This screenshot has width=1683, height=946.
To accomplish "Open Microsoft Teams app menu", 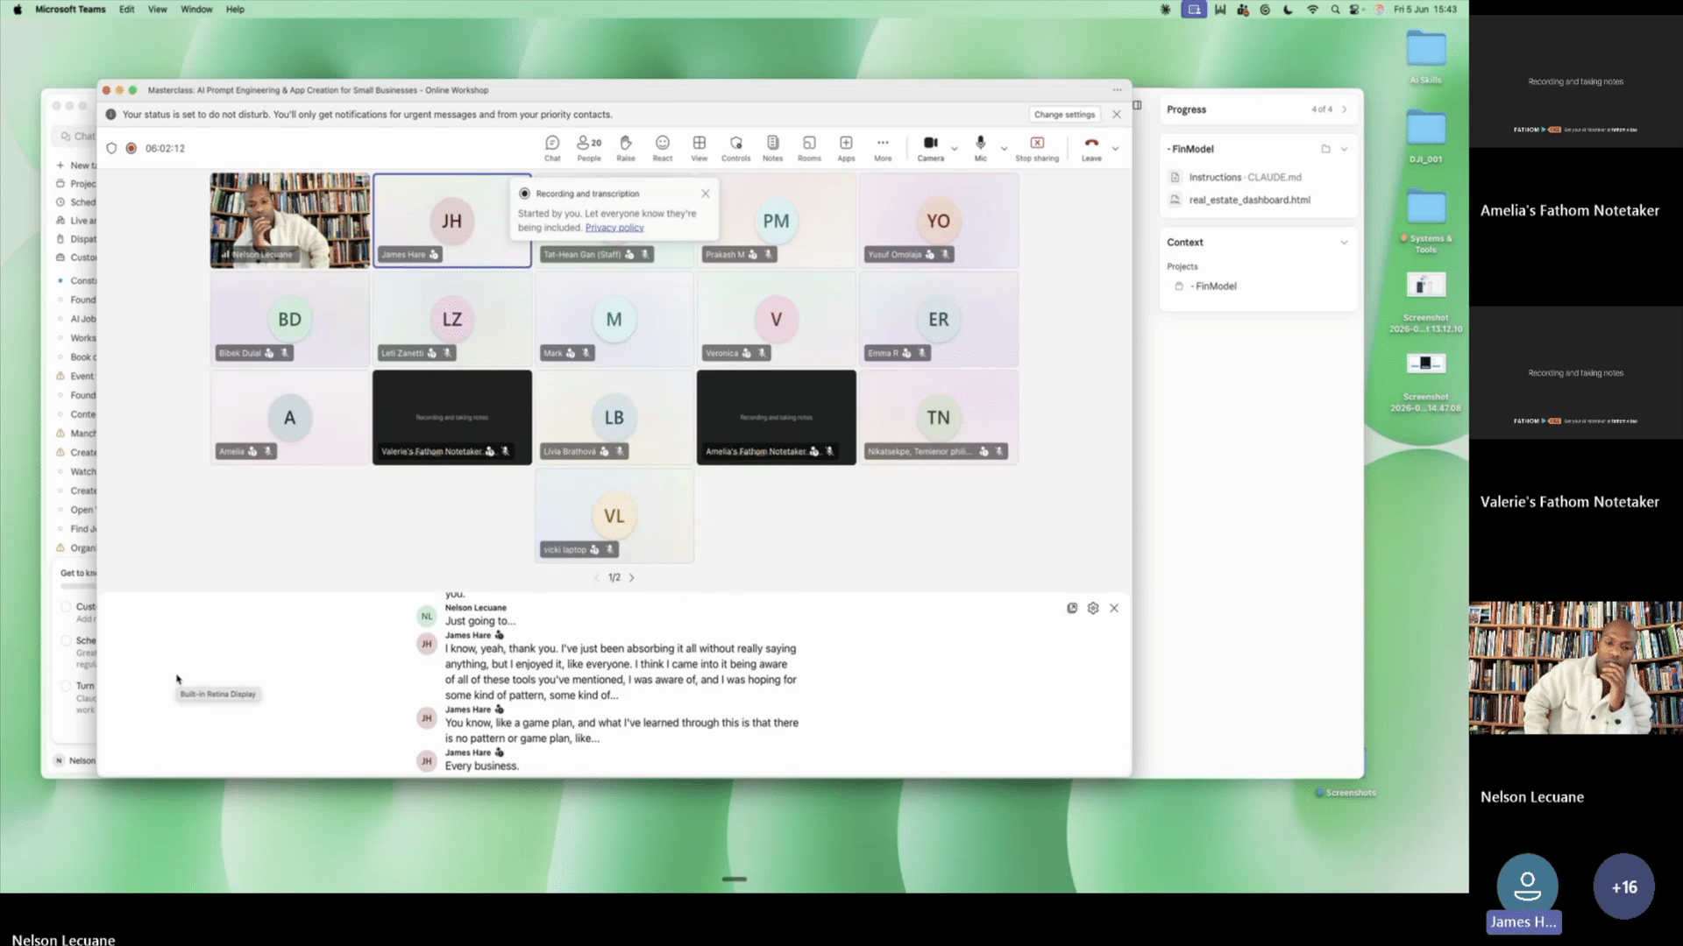I will [70, 10].
